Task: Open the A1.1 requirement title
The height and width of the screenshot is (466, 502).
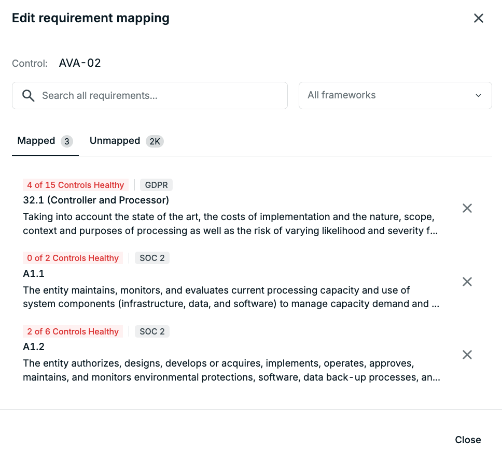Action: point(34,273)
